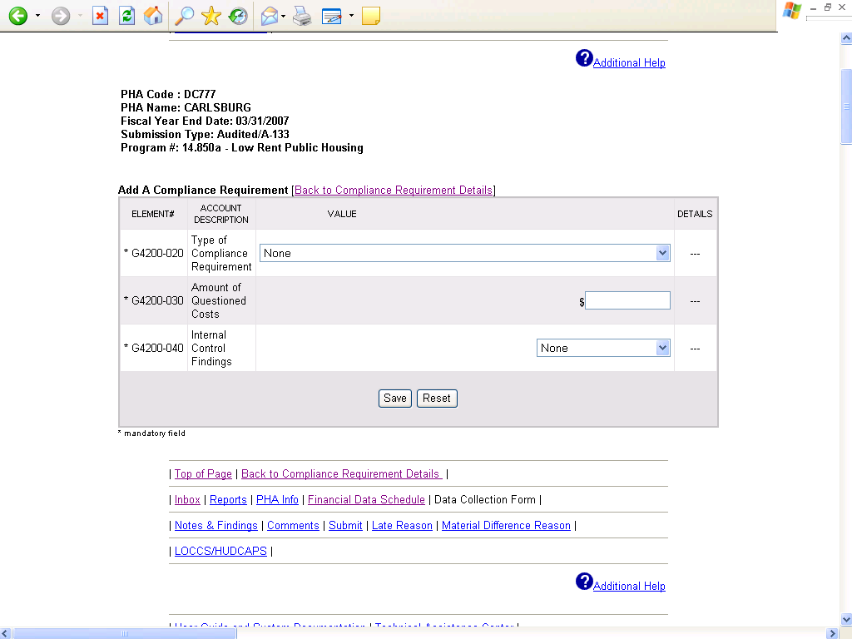Viewport: 852px width, 639px height.
Task: Click the Edit page icon
Action: pos(331,16)
